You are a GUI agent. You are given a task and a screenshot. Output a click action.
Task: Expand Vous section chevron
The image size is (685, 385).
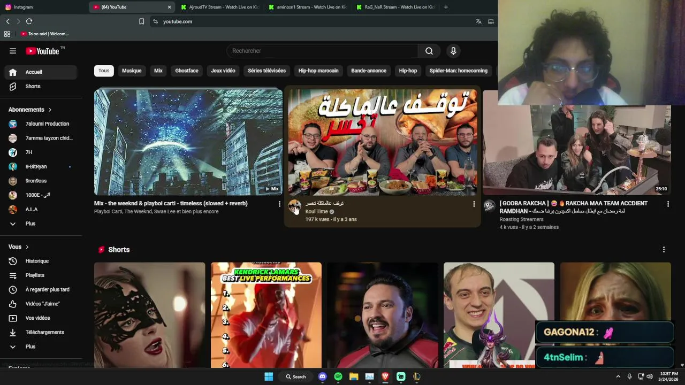click(27, 247)
